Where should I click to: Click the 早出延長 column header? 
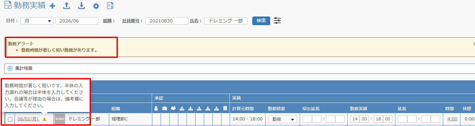coord(311,108)
